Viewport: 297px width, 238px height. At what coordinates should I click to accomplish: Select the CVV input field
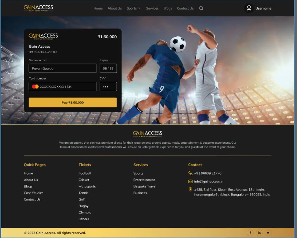click(108, 86)
